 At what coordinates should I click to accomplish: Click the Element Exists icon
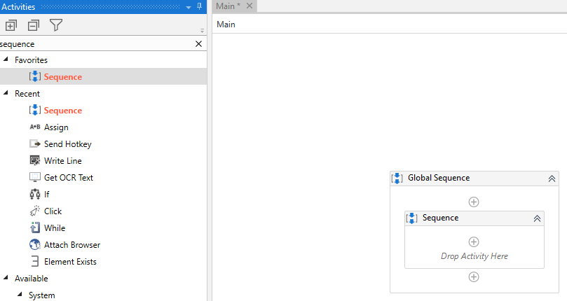tap(35, 261)
